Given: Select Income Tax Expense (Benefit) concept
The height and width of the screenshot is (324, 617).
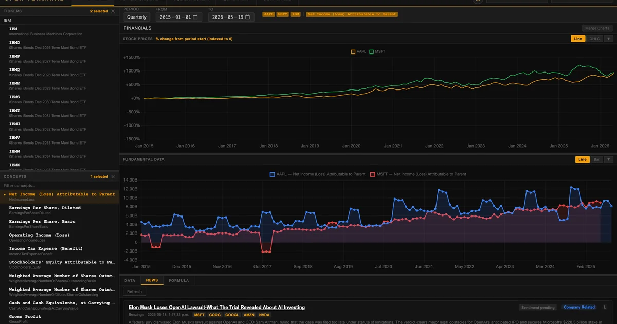Looking at the screenshot, I should [x=60, y=251].
